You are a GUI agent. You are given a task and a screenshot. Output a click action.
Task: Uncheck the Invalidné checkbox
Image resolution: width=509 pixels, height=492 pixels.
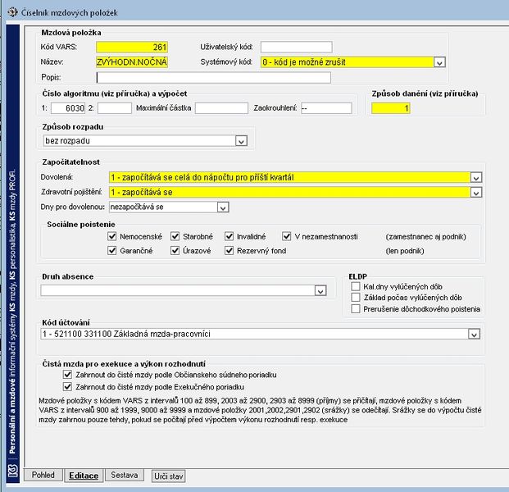coord(230,236)
